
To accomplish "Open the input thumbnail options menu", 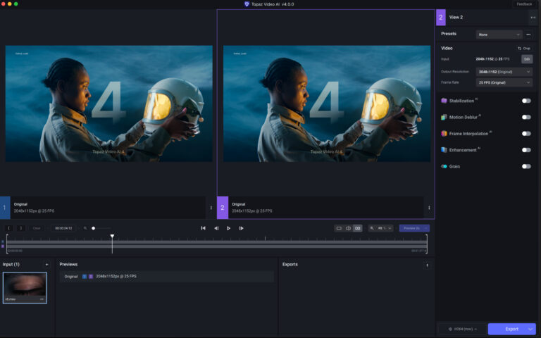I will (42, 299).
